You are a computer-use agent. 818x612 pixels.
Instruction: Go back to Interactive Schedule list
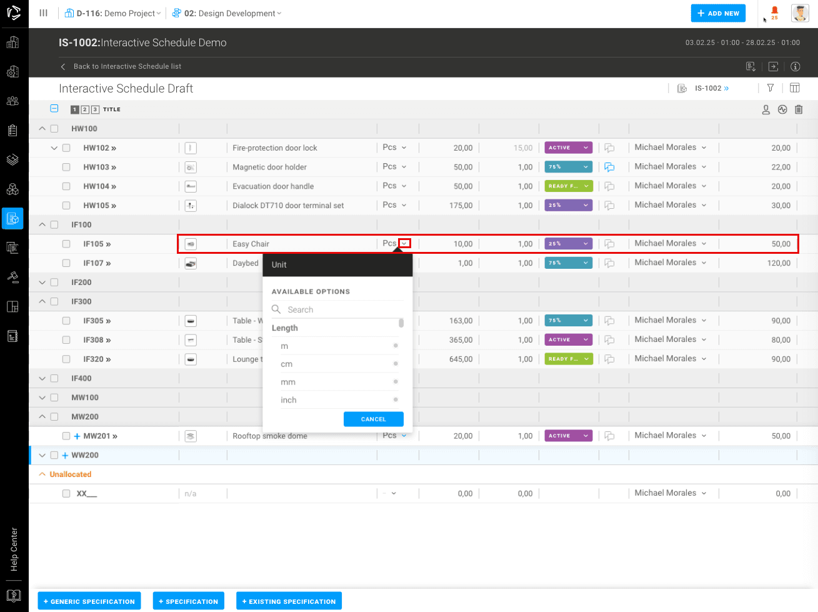coord(121,66)
